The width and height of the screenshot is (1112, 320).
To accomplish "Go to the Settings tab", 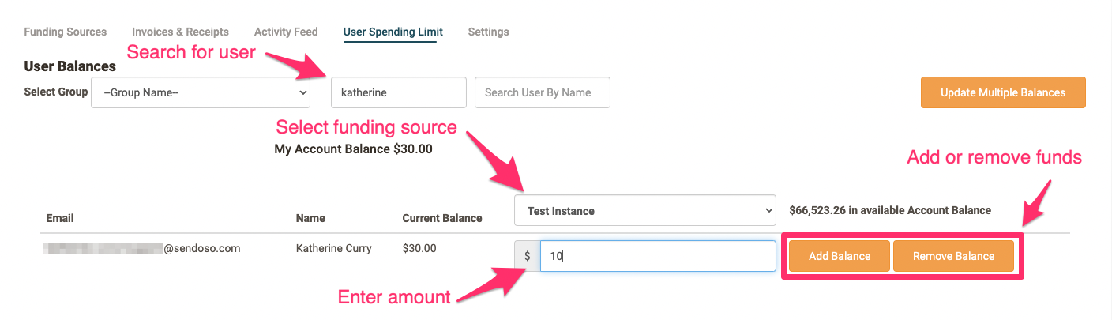I will click(488, 32).
